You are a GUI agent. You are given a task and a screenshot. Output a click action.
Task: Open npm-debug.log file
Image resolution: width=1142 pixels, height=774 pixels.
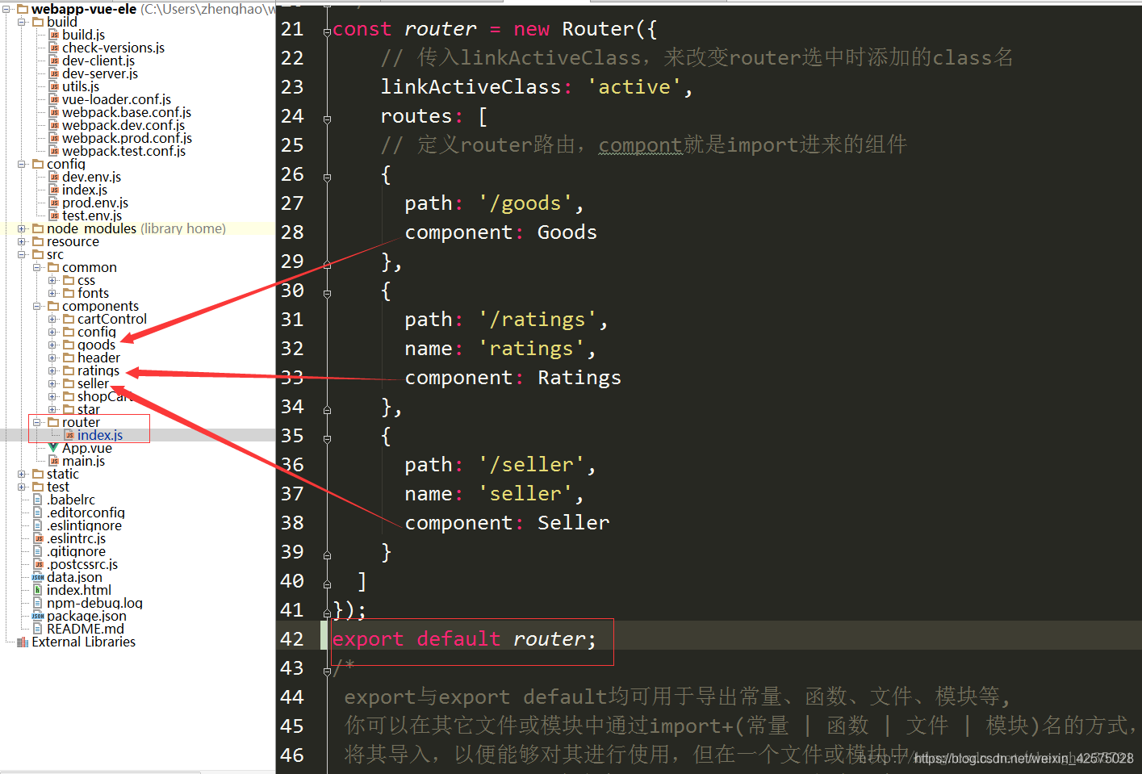(94, 603)
